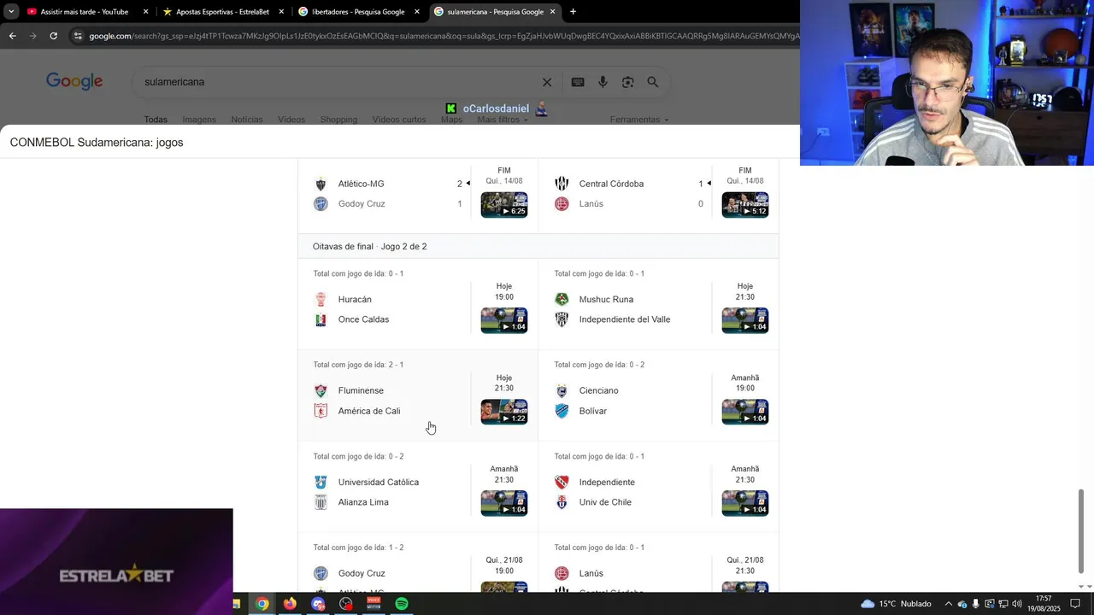This screenshot has width=1094, height=615.
Task: Click the Godoy Cruz crest in the finished match
Action: [321, 204]
